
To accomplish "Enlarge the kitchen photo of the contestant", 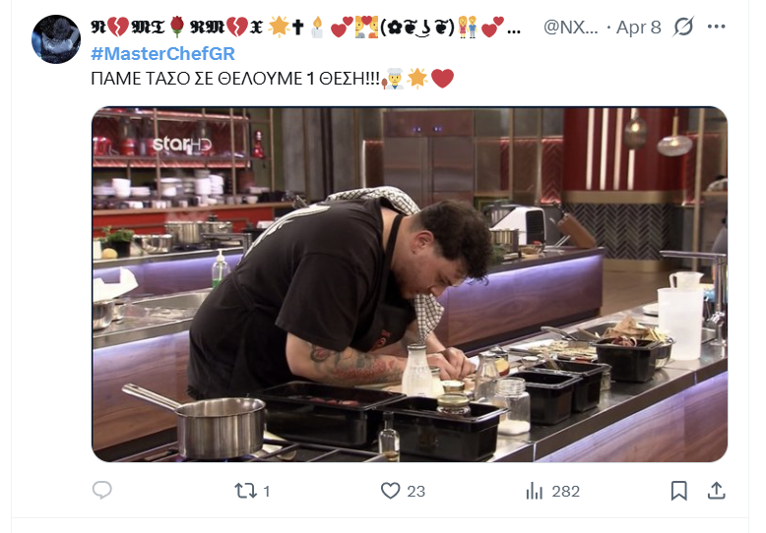I will pyautogui.click(x=410, y=284).
